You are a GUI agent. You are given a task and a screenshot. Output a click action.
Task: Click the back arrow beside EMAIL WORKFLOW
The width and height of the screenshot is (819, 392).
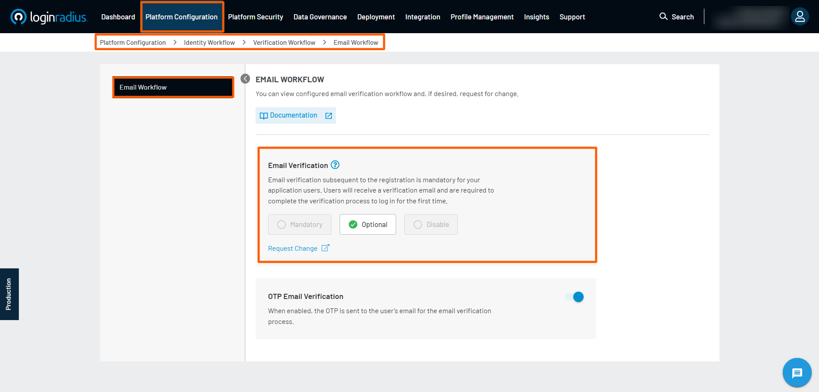[x=245, y=79]
